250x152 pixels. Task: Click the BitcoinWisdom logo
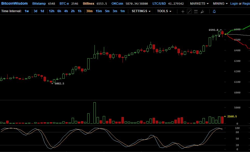pyautogui.click(x=14, y=4)
